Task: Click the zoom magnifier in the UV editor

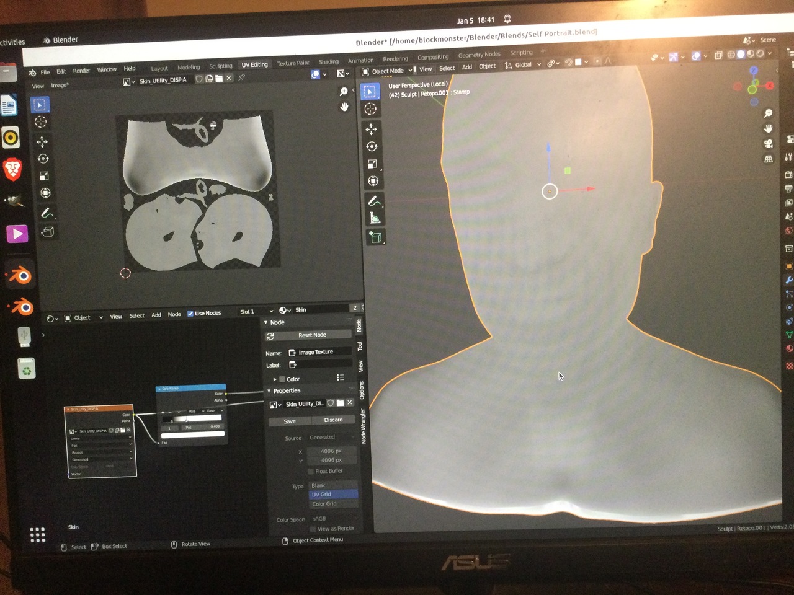Action: pos(344,92)
